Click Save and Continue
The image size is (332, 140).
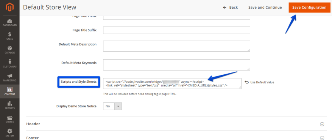265,8
